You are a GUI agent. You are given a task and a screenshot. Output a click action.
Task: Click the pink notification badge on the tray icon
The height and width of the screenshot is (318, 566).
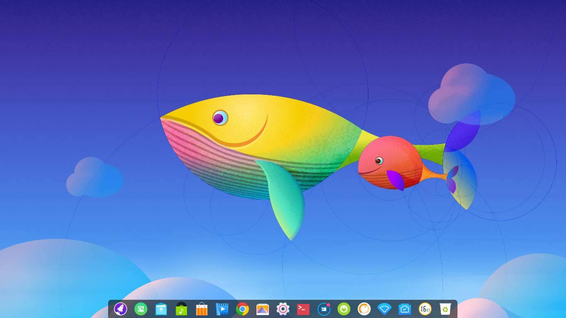[327, 305]
